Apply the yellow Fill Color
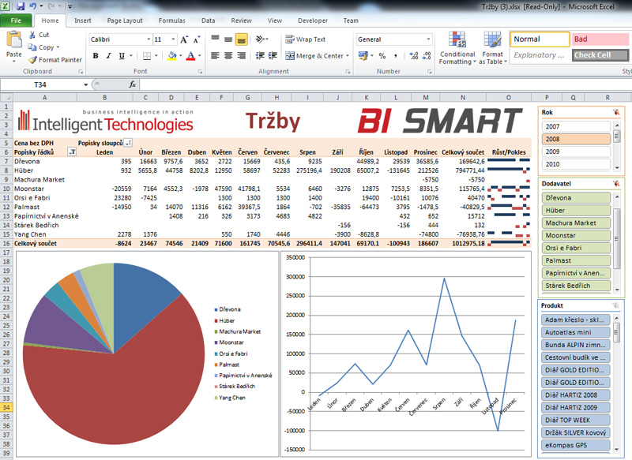 172,56
